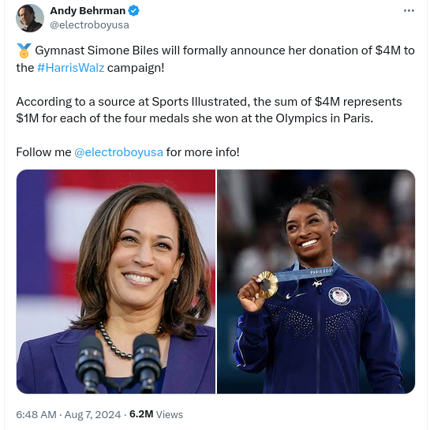
Task: Click the gold medal held in the photo
Action: click(267, 284)
